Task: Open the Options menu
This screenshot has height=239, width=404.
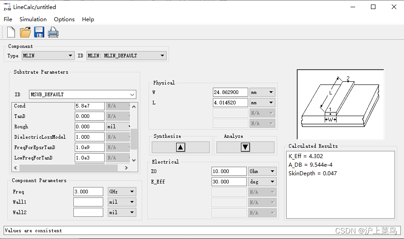Action: click(x=64, y=19)
